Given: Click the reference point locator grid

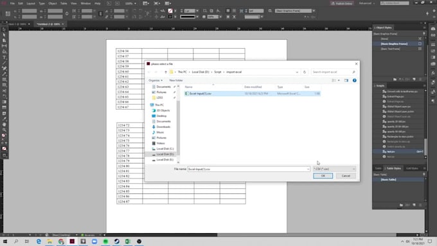Looking at the screenshot, I should 8,13.
